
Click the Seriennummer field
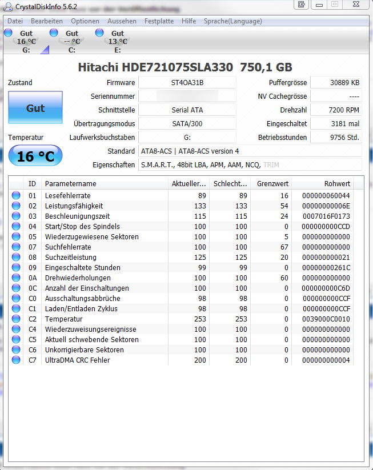[x=187, y=96]
